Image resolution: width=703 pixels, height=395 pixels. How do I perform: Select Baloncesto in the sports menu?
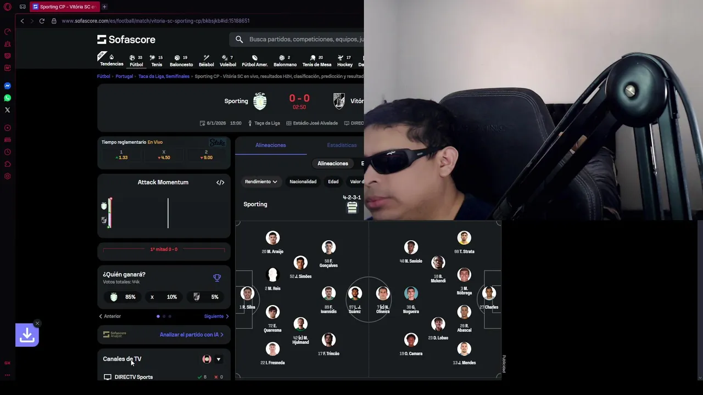coord(181,60)
